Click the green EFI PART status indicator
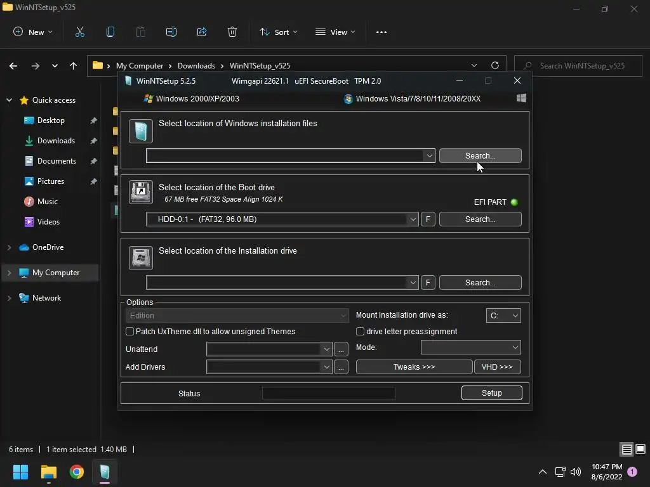The width and height of the screenshot is (650, 487). (514, 202)
